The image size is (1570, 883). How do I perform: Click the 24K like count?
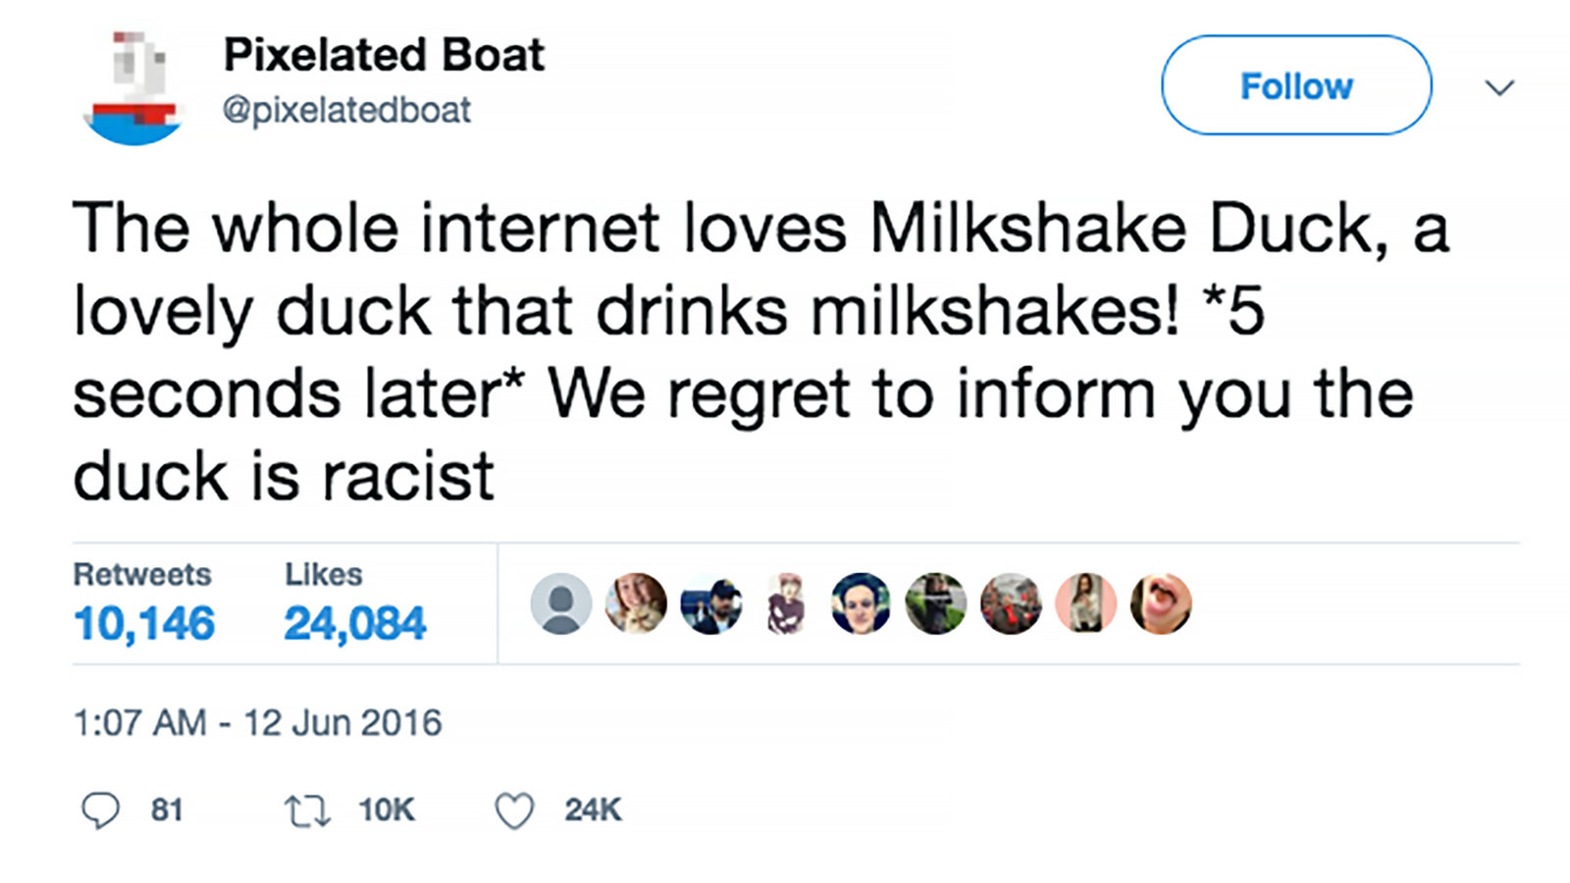(x=593, y=810)
